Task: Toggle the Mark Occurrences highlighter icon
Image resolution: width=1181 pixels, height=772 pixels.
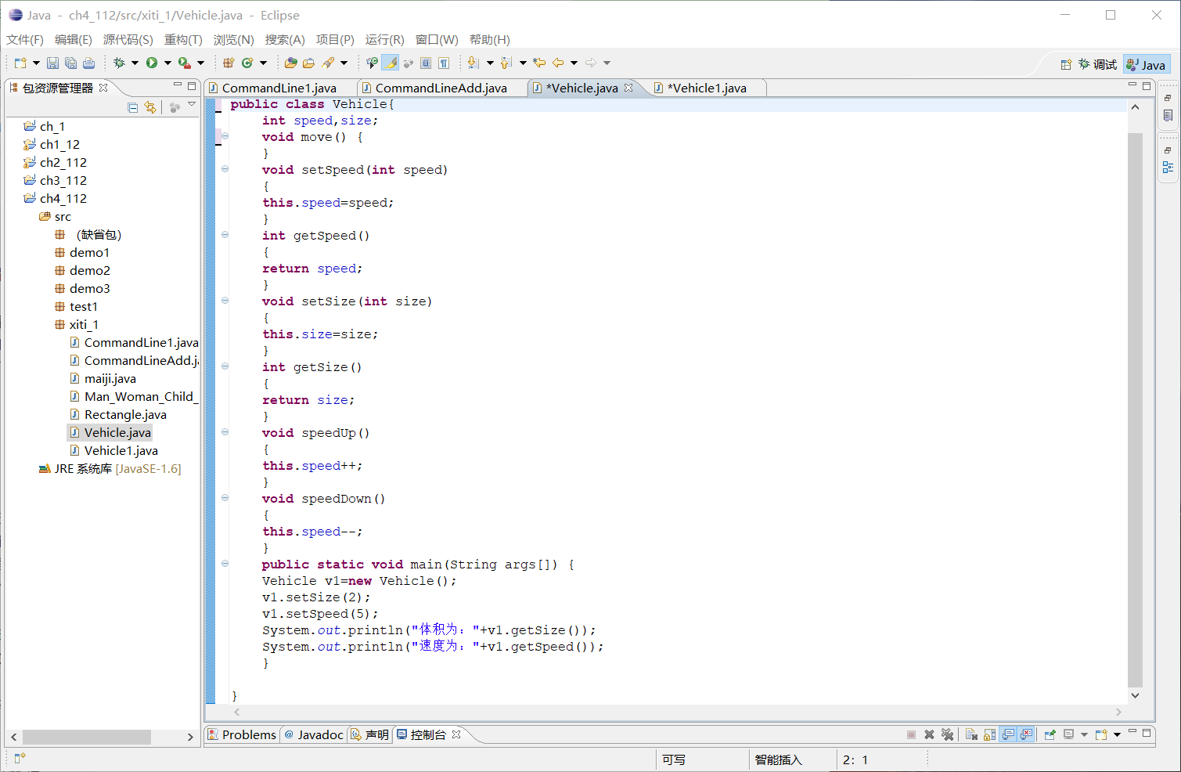Action: click(x=390, y=63)
